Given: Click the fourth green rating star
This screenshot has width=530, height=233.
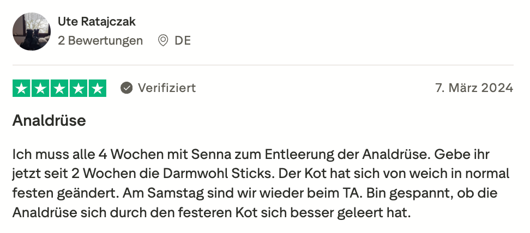Looking at the screenshot, I should click(78, 88).
